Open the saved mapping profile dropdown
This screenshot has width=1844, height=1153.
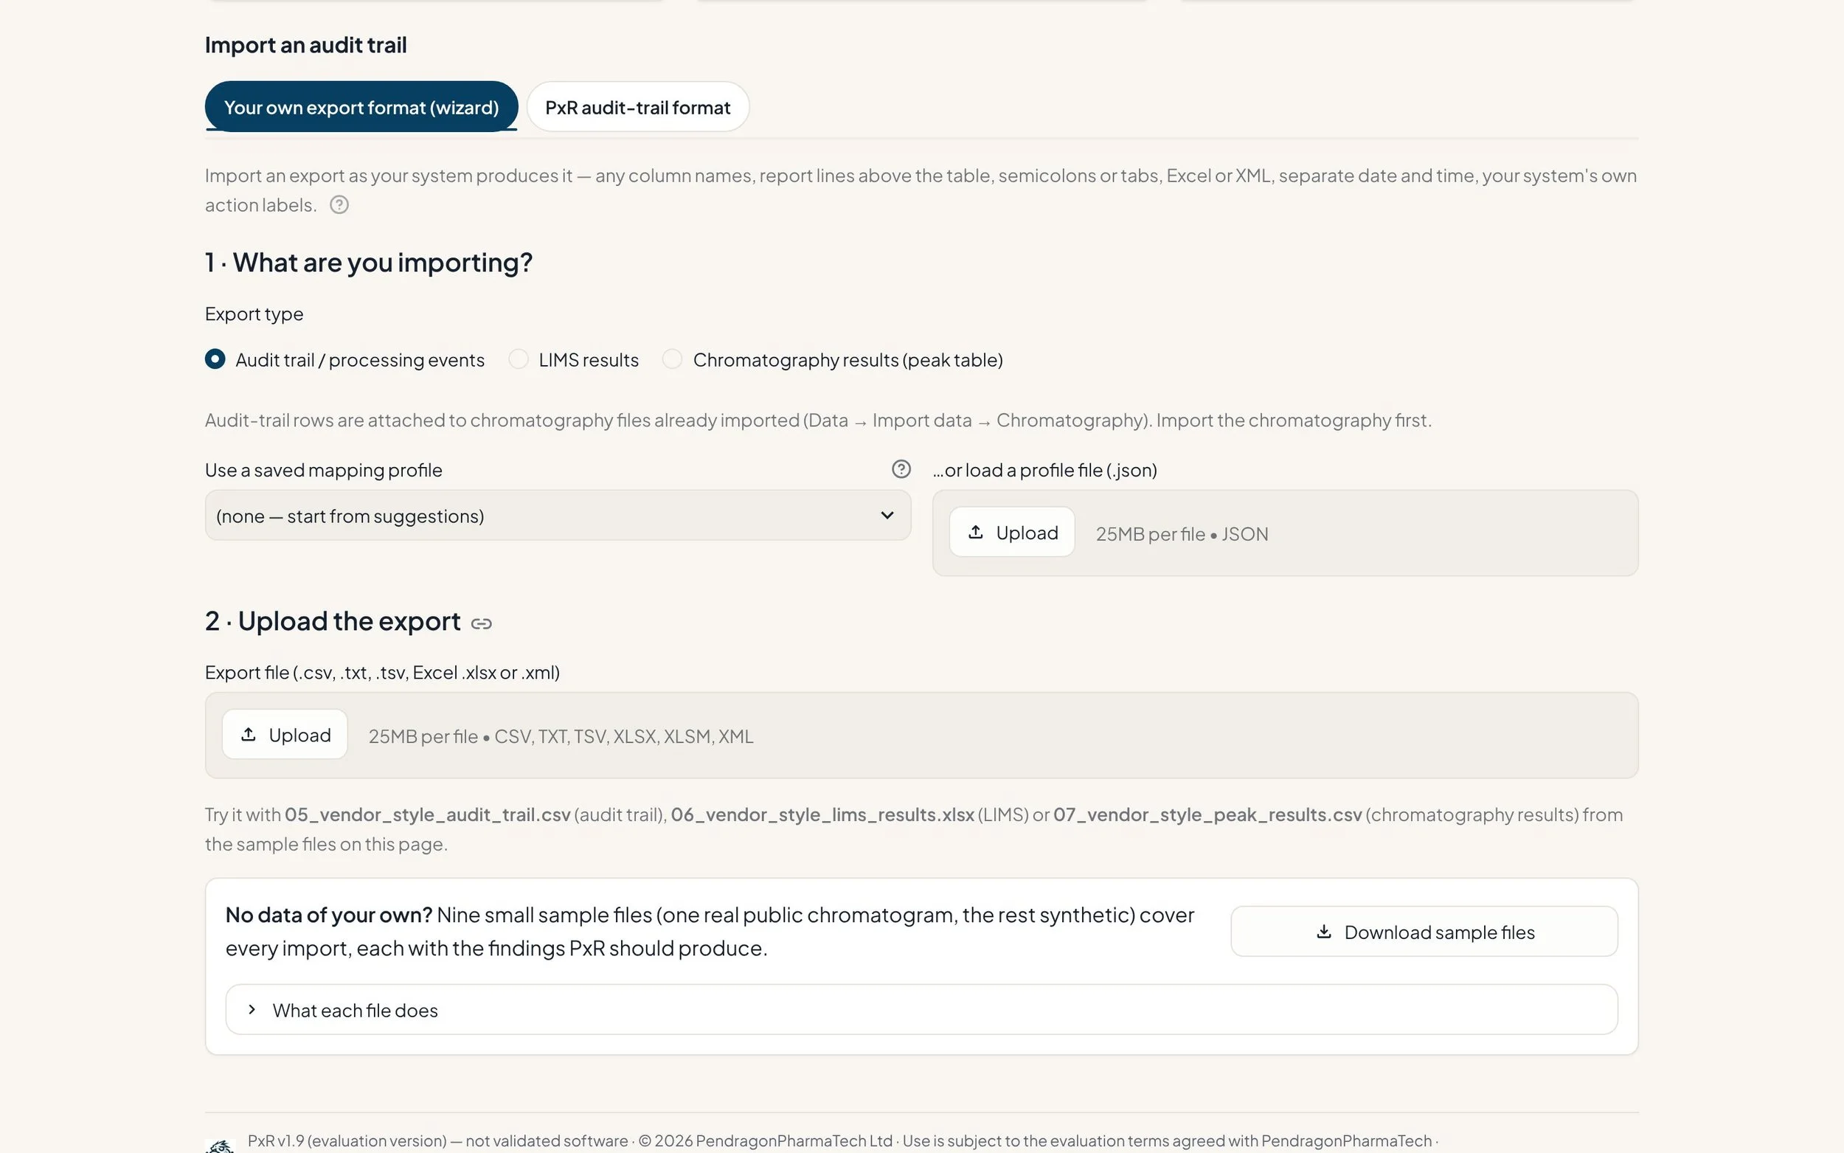[x=558, y=516]
